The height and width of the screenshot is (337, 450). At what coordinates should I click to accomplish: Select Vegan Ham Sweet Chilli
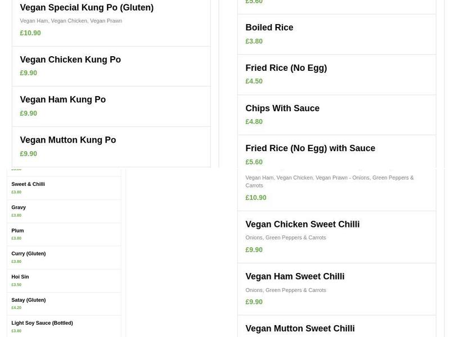(x=295, y=276)
